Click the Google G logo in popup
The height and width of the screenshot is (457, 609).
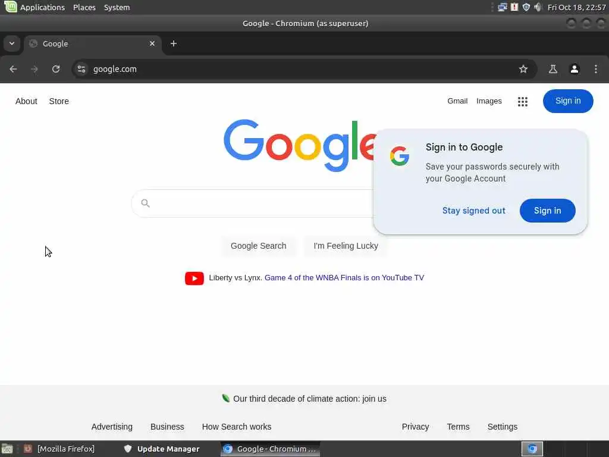[x=400, y=156]
